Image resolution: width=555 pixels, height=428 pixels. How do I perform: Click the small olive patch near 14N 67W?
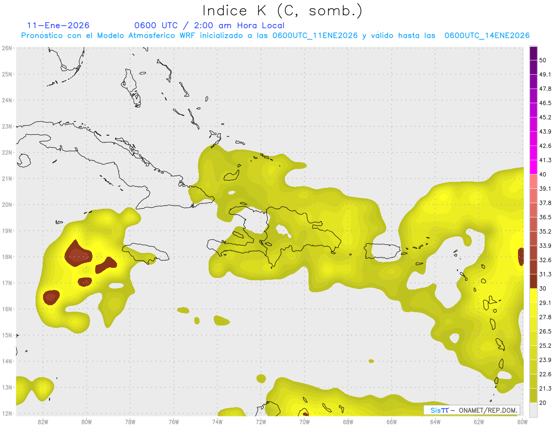(371, 361)
